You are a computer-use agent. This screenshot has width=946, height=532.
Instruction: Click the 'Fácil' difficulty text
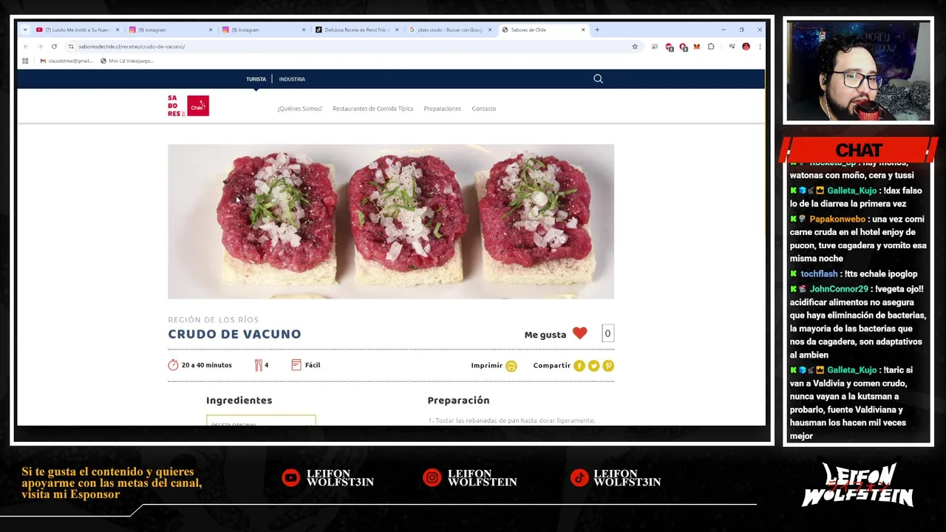pos(313,365)
